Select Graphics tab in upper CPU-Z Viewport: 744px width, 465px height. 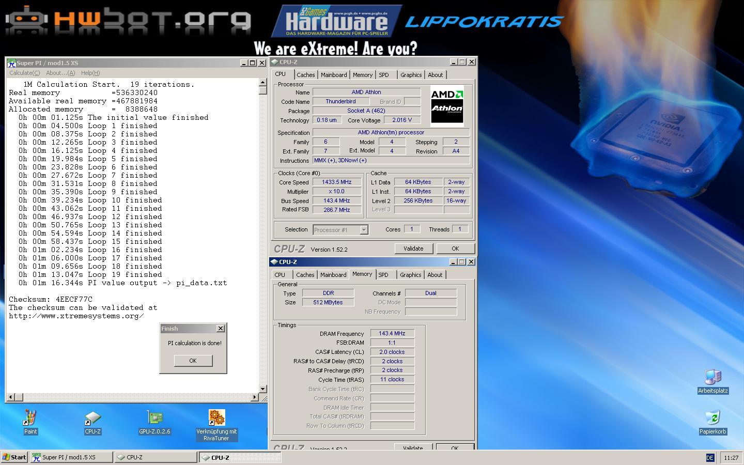411,75
